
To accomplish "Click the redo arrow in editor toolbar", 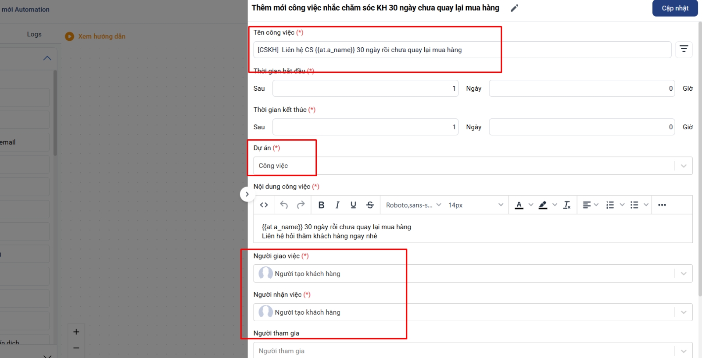I will 301,205.
